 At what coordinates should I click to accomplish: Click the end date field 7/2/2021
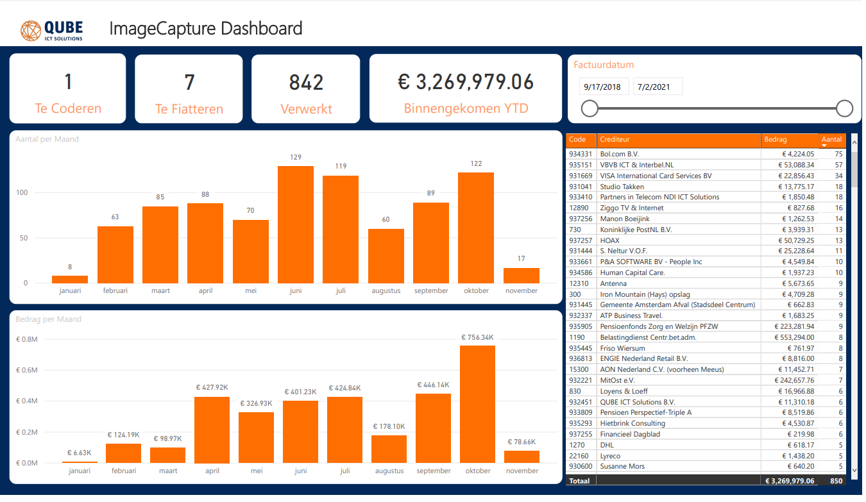pyautogui.click(x=658, y=87)
